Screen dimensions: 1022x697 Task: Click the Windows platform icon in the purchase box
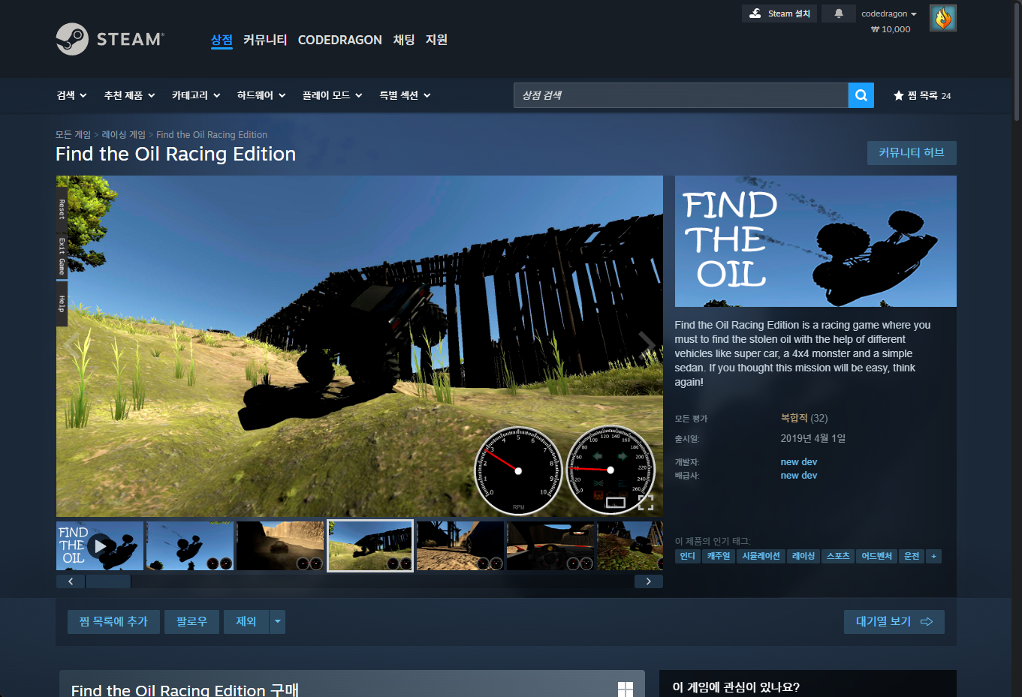click(x=625, y=689)
